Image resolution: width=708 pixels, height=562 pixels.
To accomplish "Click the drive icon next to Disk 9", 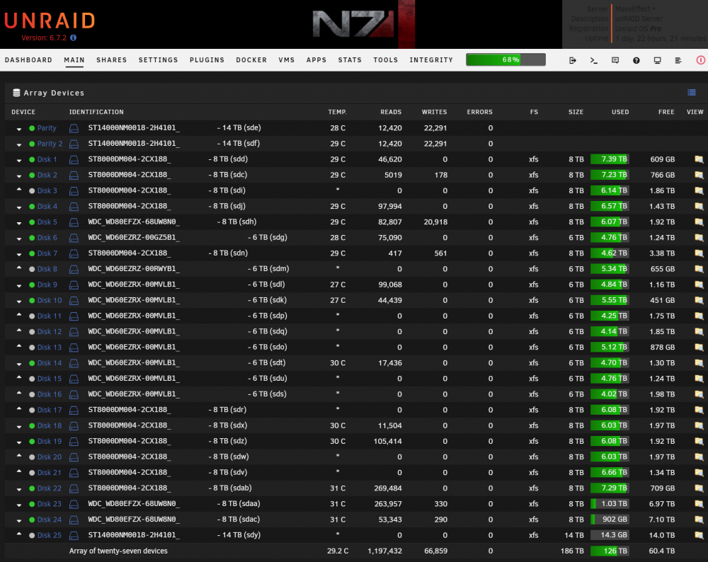I will click(x=74, y=285).
